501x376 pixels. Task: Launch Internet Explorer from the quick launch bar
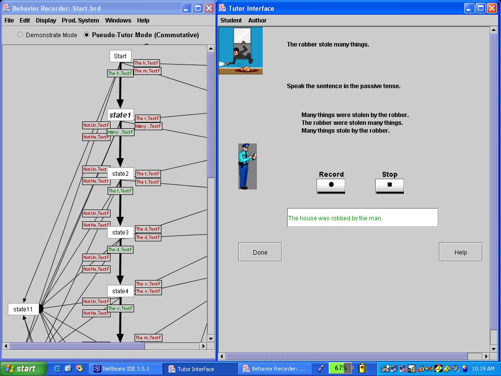[57, 369]
